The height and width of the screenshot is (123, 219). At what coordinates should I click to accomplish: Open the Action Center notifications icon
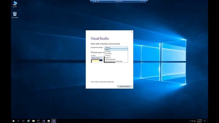tap(205, 121)
